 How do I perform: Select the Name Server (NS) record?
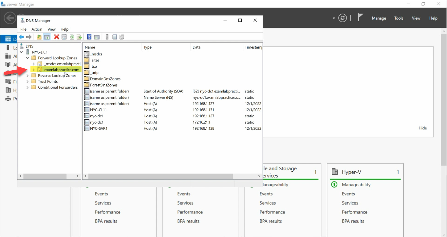point(173,97)
